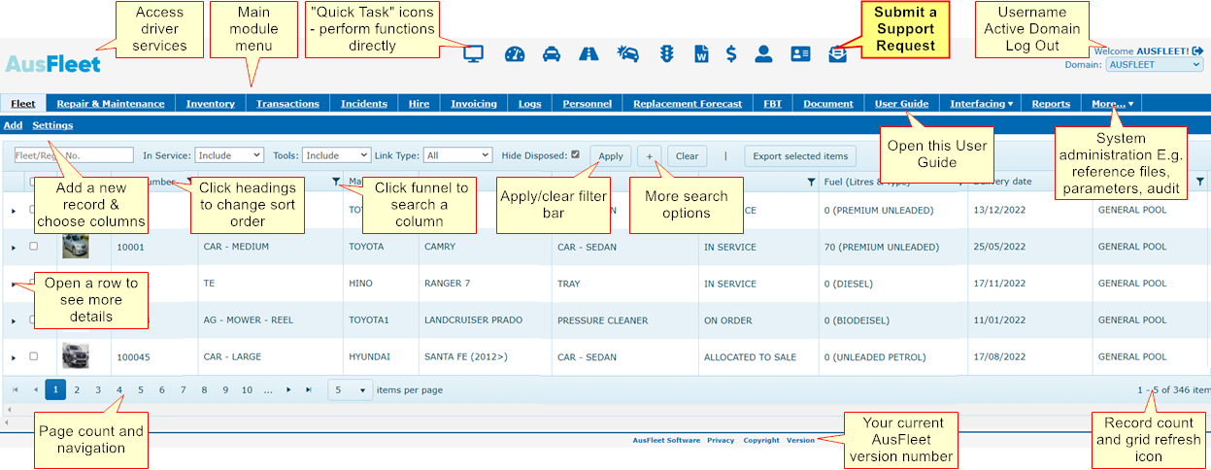This screenshot has height=470, width=1211.
Task: Tick the checkbox for fleet 10001 row
Action: (x=34, y=247)
